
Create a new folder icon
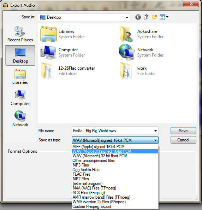coord(154,17)
